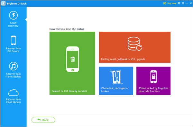Choose iPhone locked by forgotten passcode tile
Screen dimensions: 193x127
pos(153,81)
